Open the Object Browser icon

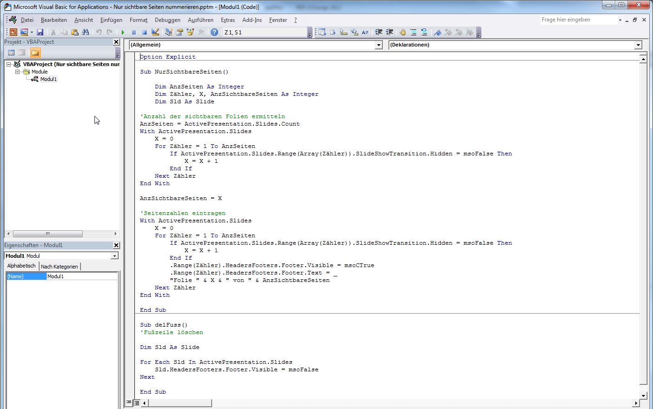pos(190,32)
